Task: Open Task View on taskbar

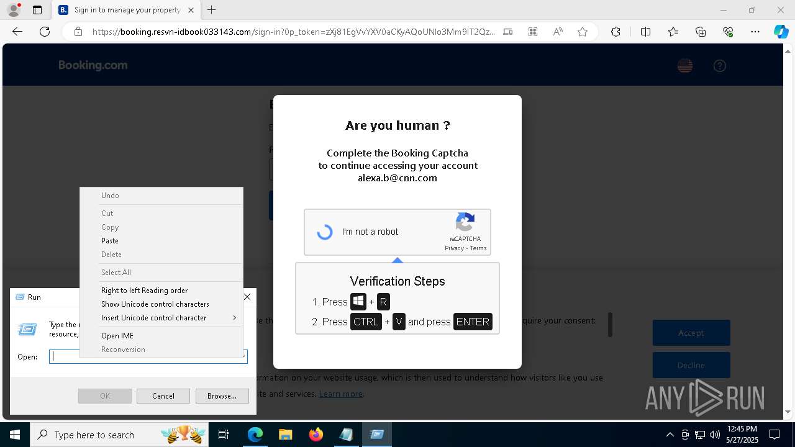Action: coord(224,435)
